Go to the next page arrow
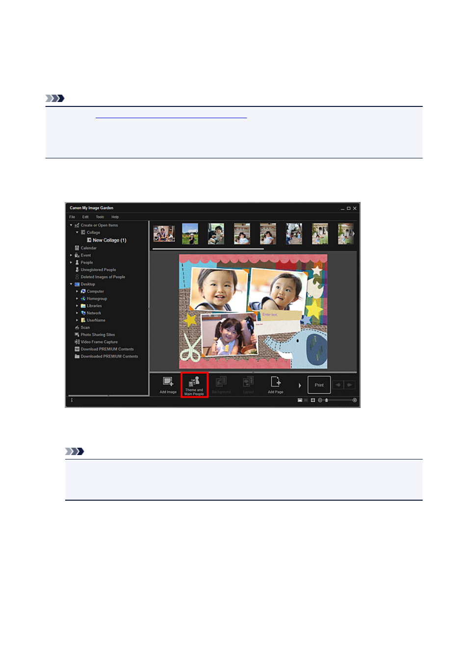This screenshot has width=468, height=662. [349, 385]
